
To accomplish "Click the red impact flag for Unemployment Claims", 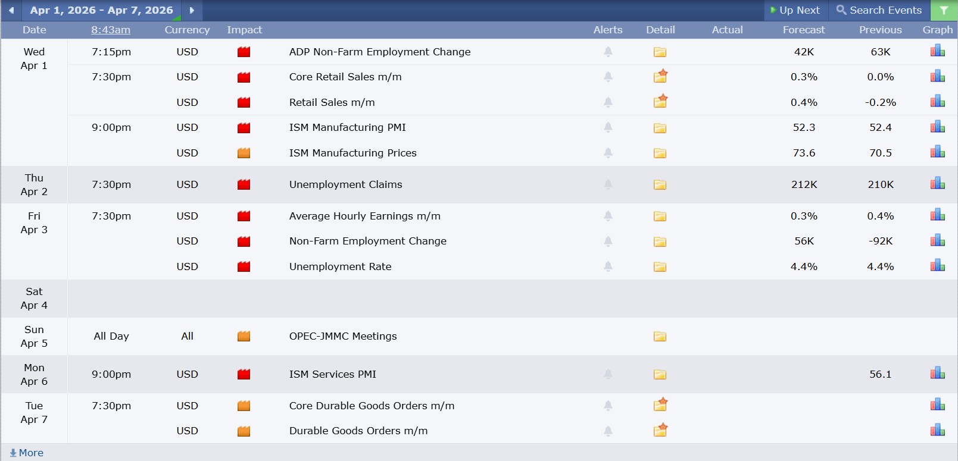I will pyautogui.click(x=244, y=184).
